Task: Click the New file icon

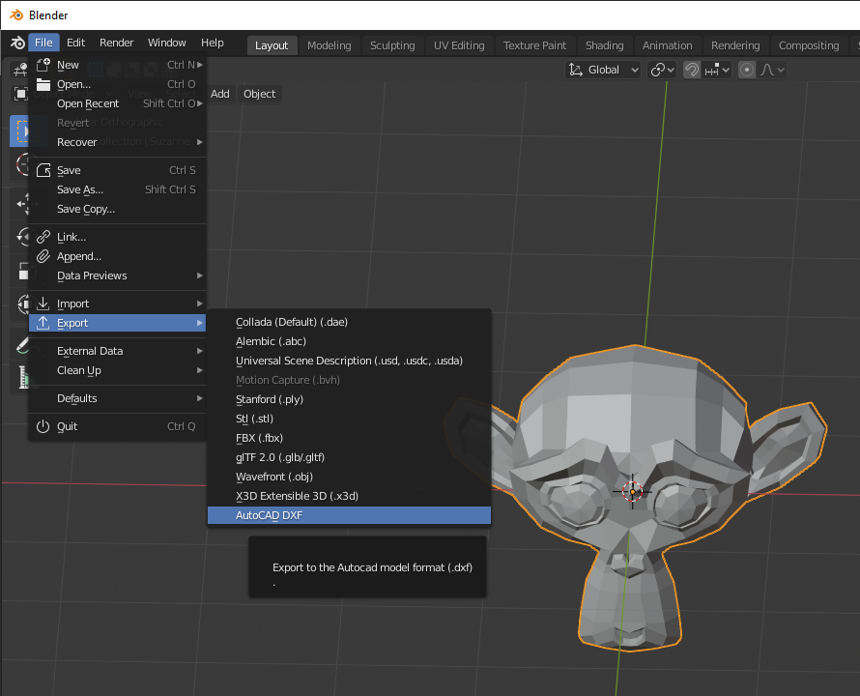Action: [x=43, y=65]
